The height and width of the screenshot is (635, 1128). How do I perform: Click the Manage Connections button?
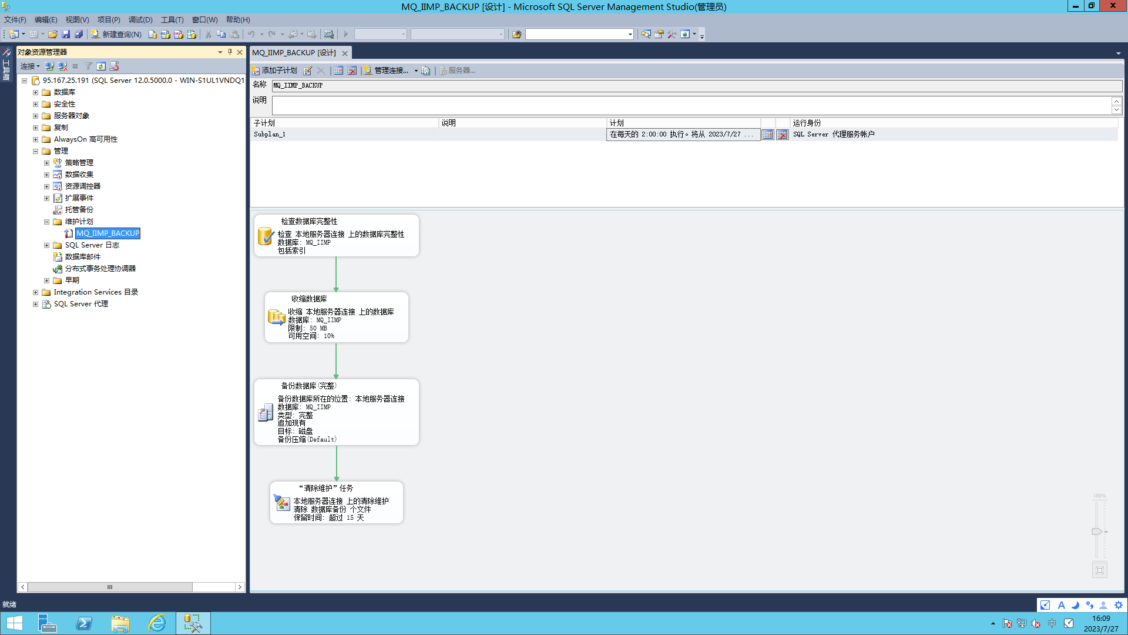[x=386, y=71]
